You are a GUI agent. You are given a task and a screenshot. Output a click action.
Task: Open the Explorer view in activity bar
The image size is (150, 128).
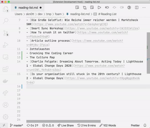pyautogui.click(x=5, y=9)
